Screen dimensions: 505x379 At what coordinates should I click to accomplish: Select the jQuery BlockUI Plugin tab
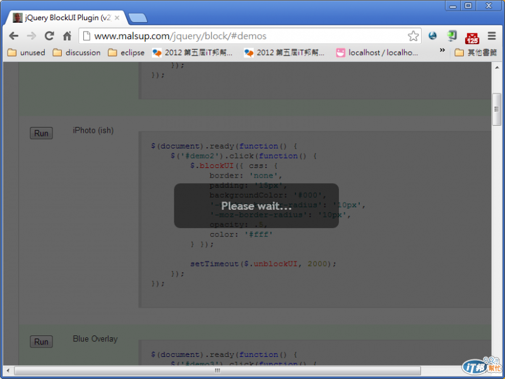[66, 18]
